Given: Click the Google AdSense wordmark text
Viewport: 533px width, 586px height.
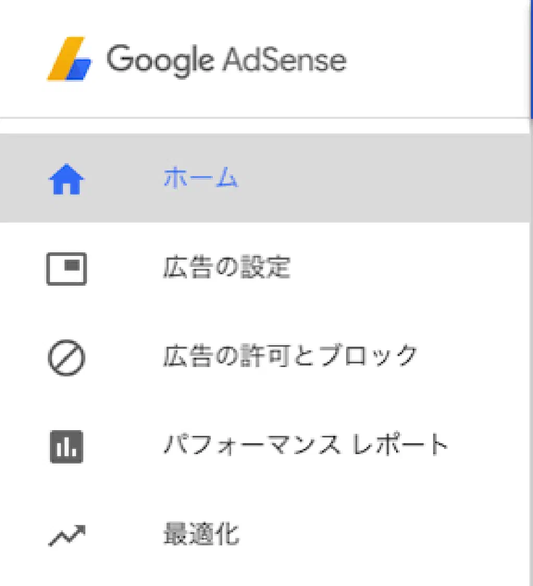Looking at the screenshot, I should [226, 59].
